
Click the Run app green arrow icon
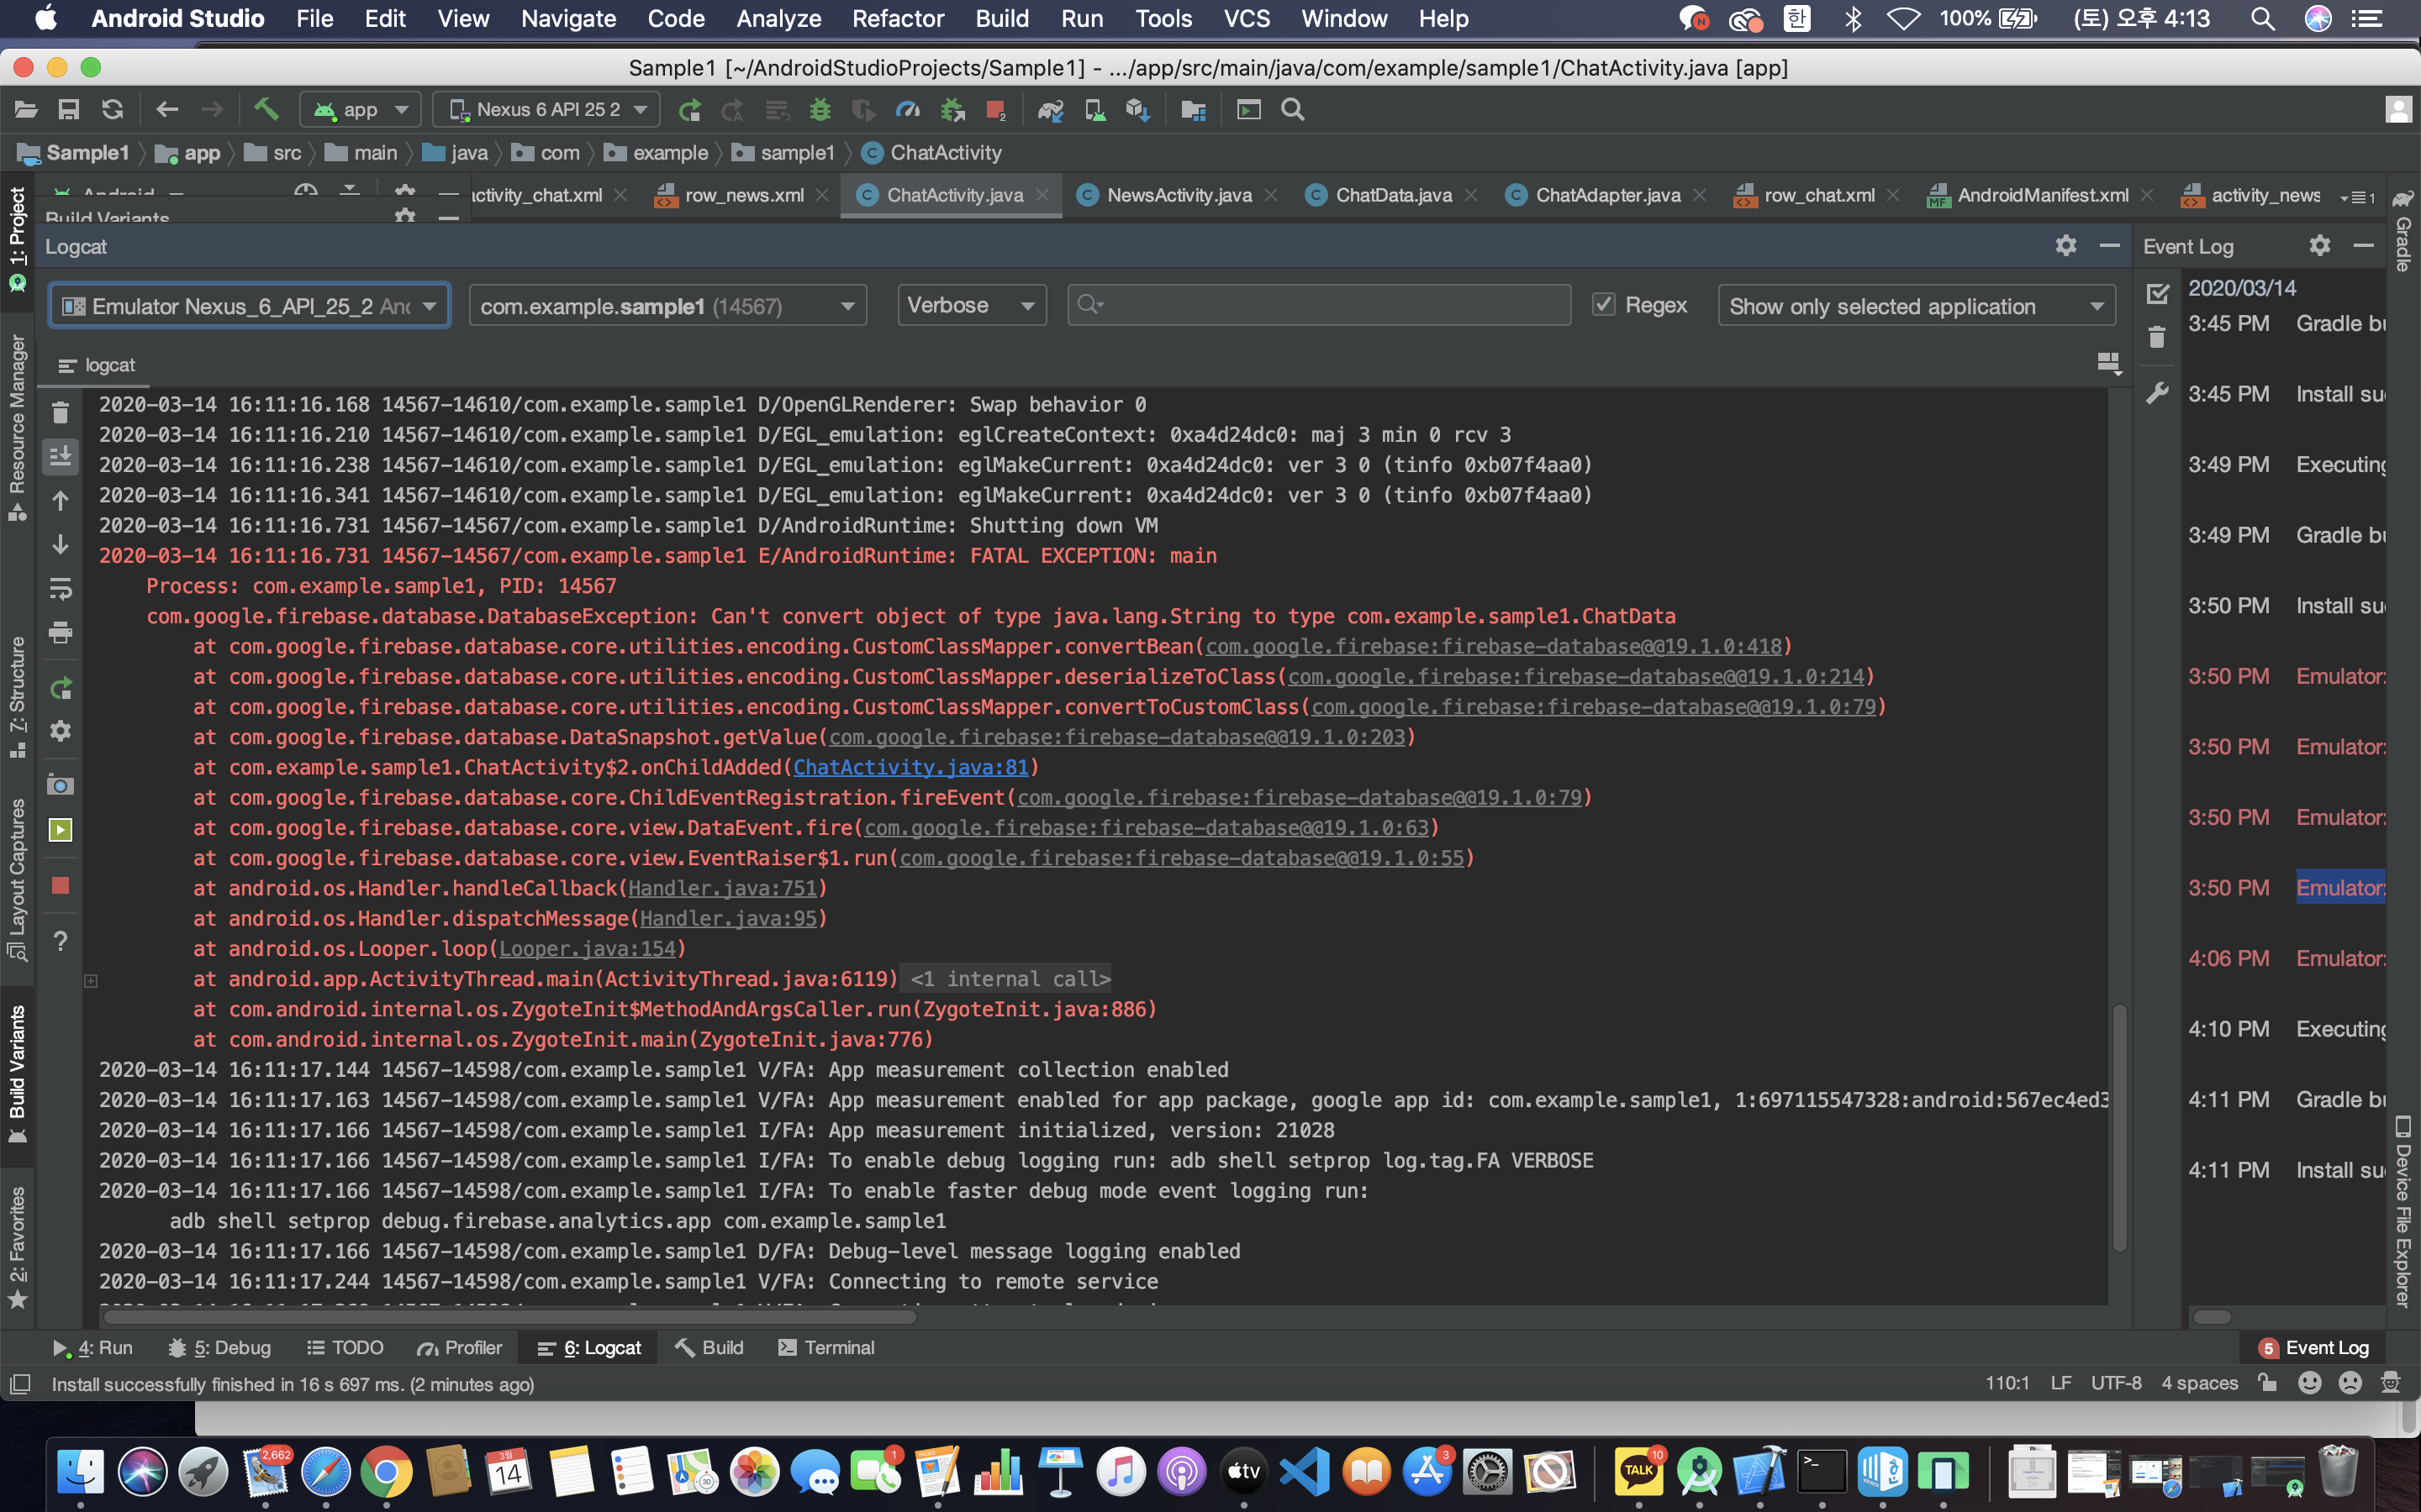tap(689, 110)
